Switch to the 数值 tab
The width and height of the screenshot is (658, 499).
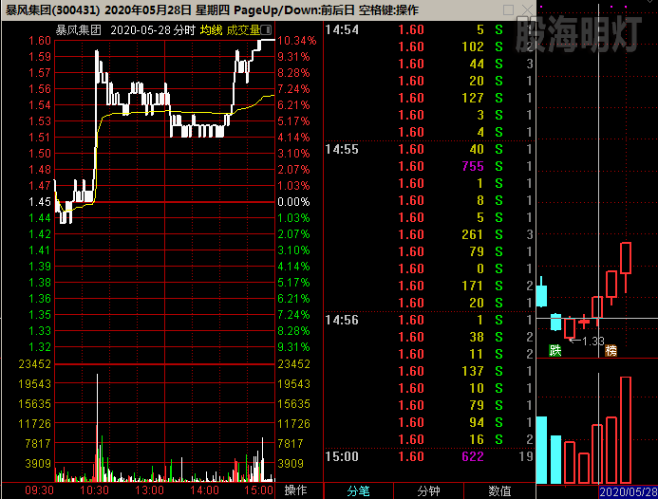click(x=499, y=491)
